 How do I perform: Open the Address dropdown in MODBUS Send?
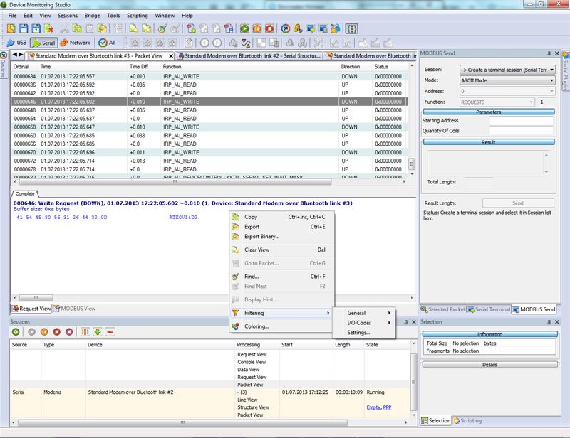(x=507, y=91)
